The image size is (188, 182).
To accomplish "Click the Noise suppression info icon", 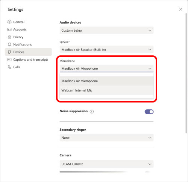I will [92, 112].
